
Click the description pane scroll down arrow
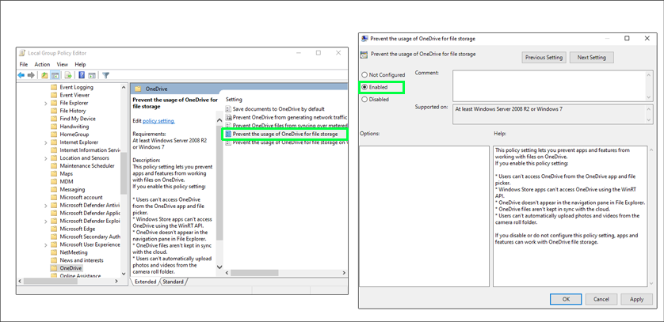(219, 267)
